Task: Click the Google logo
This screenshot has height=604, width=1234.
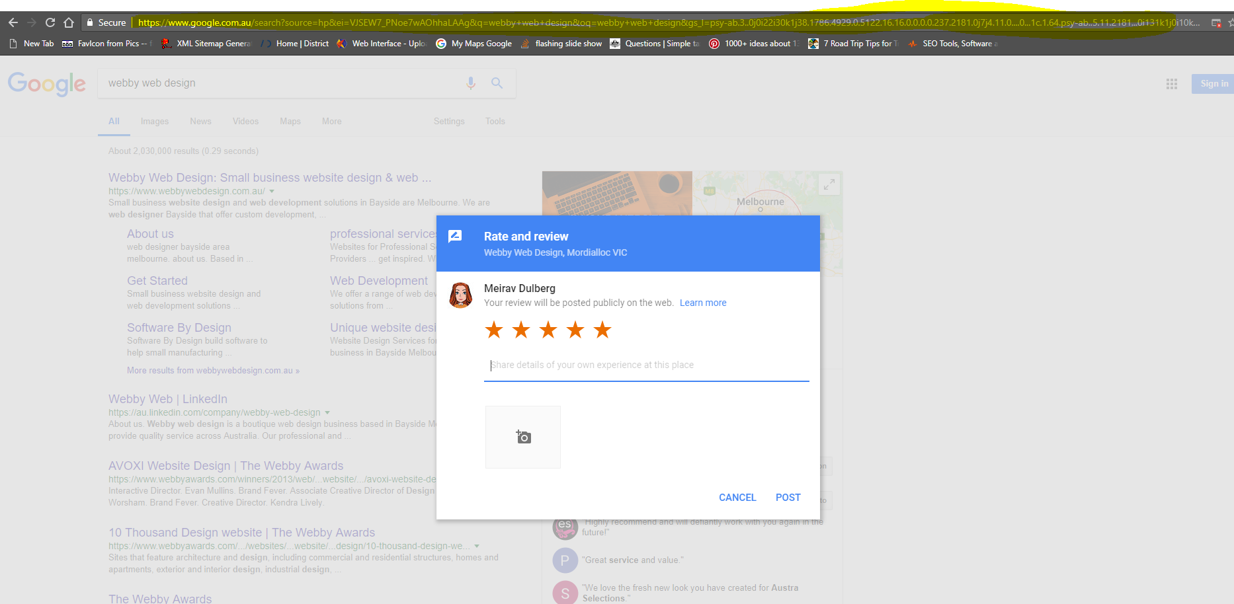Action: coord(47,84)
